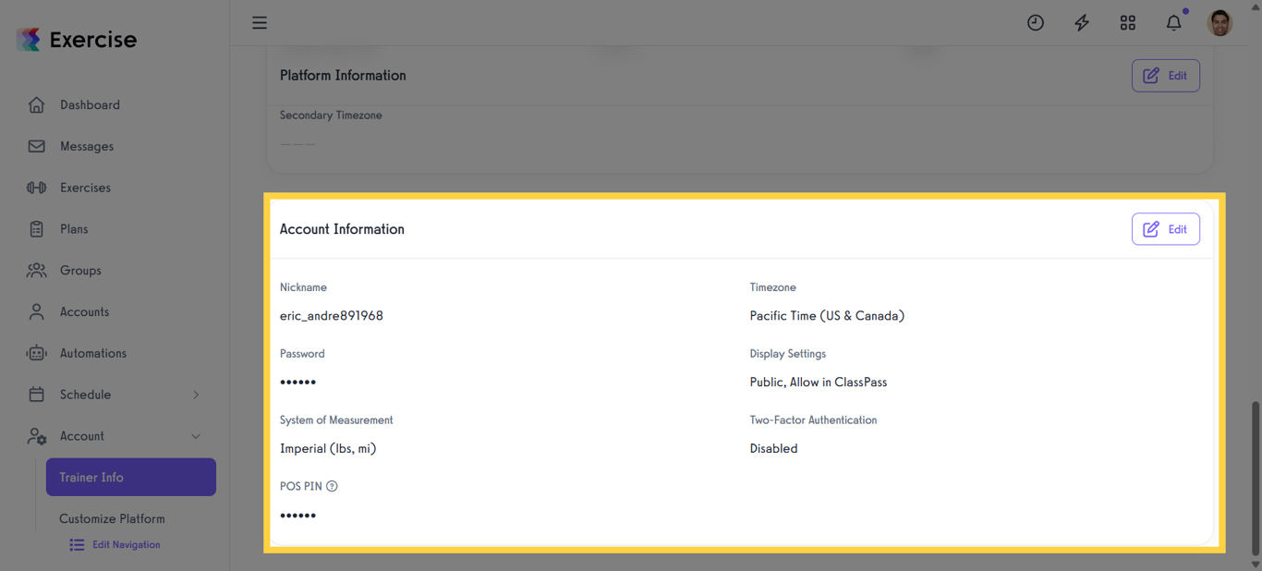
Task: Open the quick actions lightning icon
Action: pos(1081,22)
